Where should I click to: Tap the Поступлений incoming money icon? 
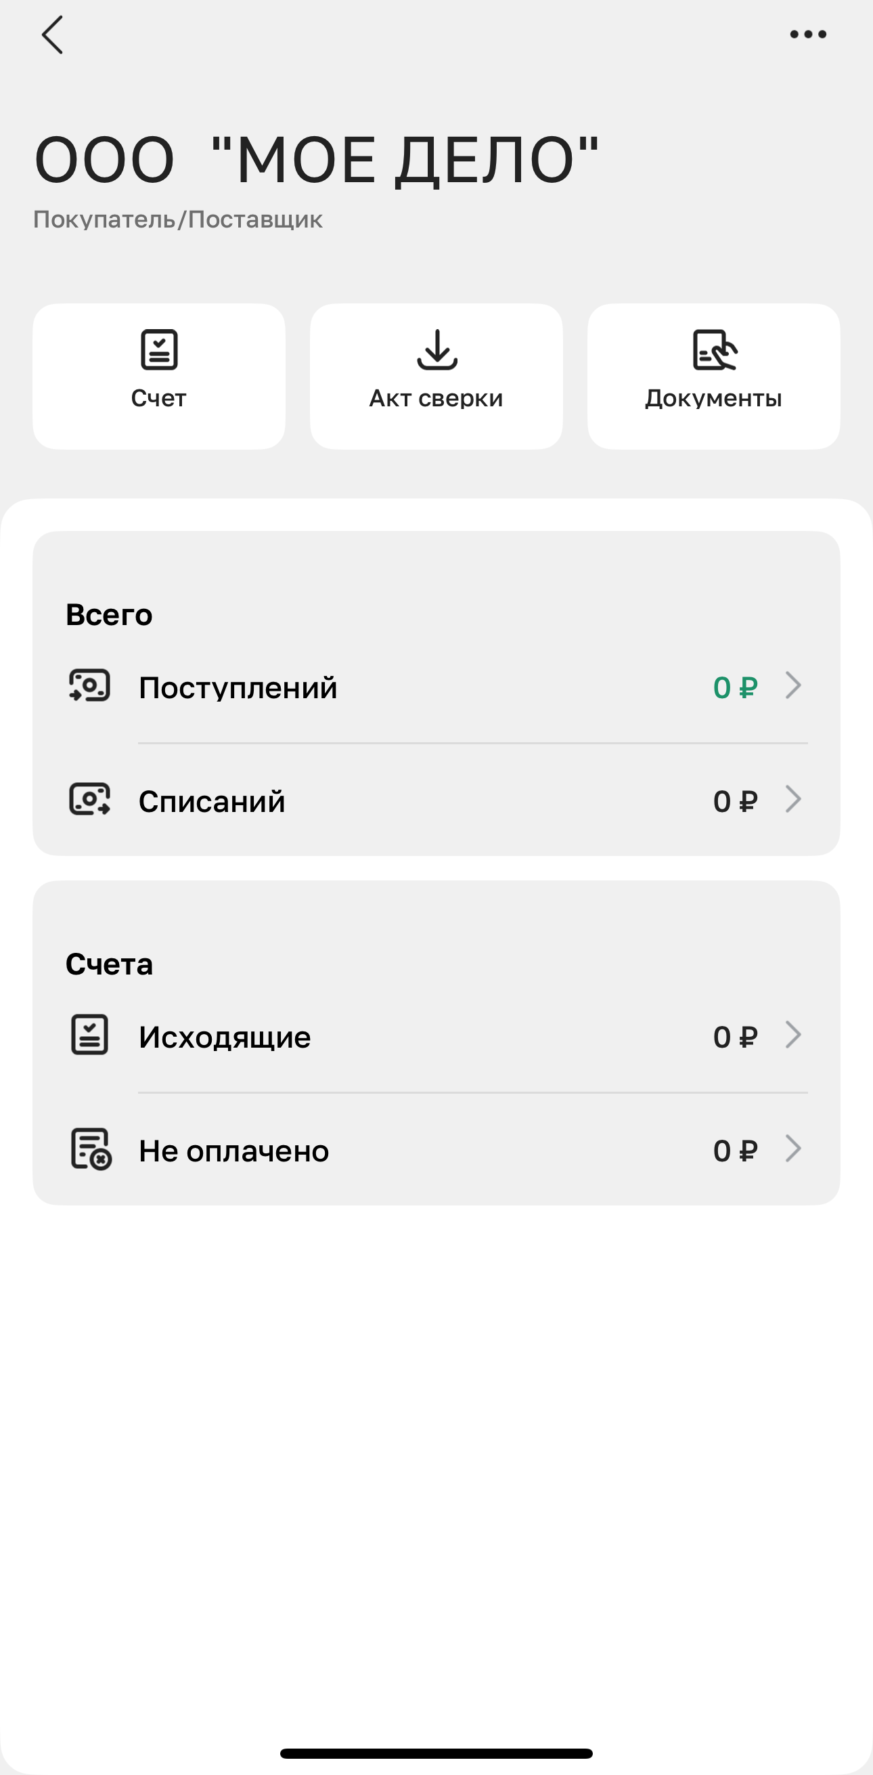[89, 686]
